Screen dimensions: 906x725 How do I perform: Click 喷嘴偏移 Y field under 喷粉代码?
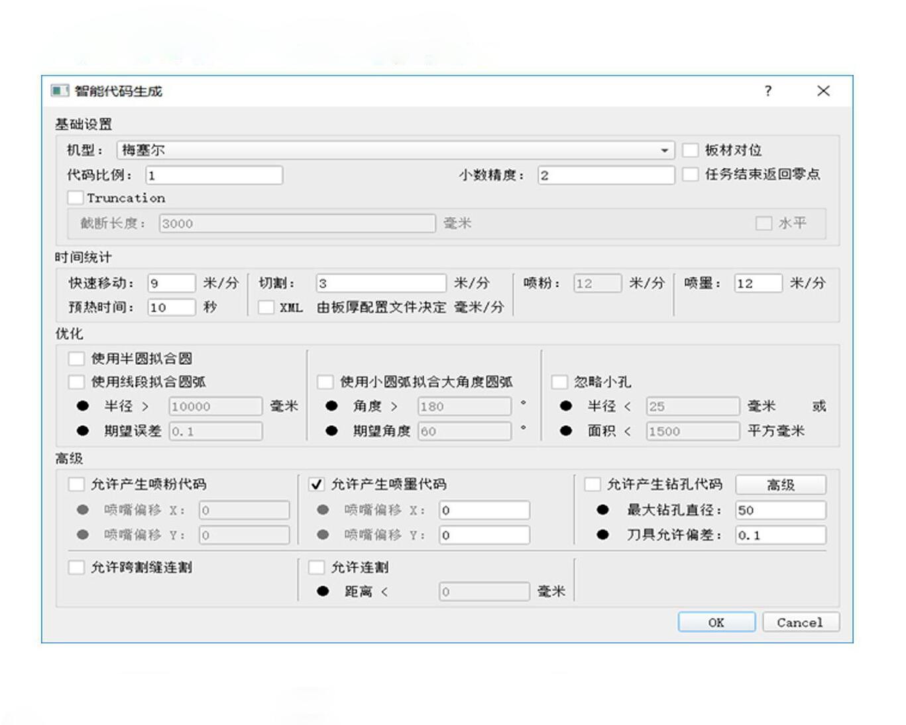coord(244,535)
